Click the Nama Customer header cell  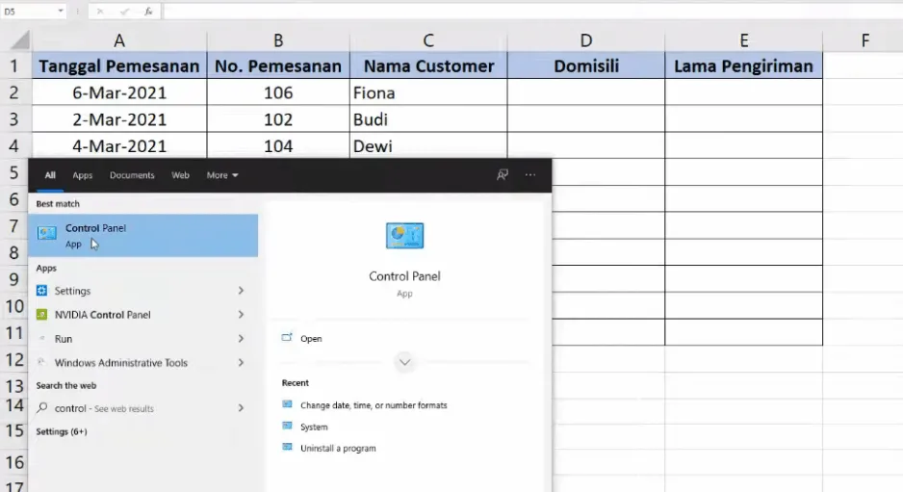pyautogui.click(x=428, y=65)
